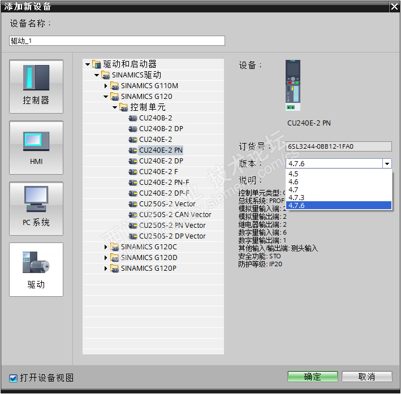Click the CU250S-2 Vector device icon
401x394 pixels.
pos(133,204)
